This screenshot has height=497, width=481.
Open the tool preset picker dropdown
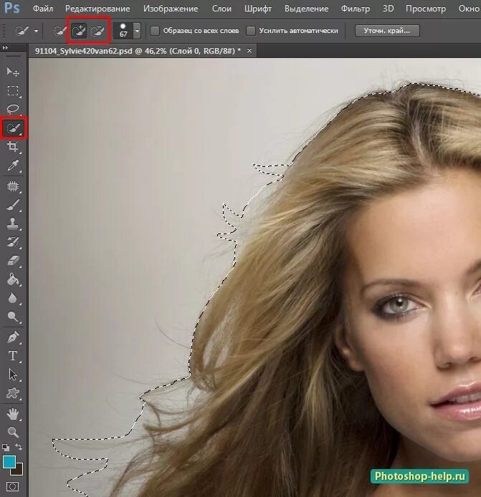pos(36,31)
